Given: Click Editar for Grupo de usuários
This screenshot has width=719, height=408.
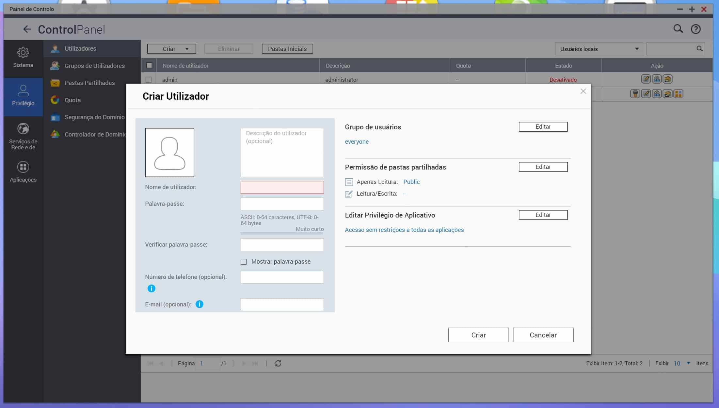Looking at the screenshot, I should (x=543, y=127).
